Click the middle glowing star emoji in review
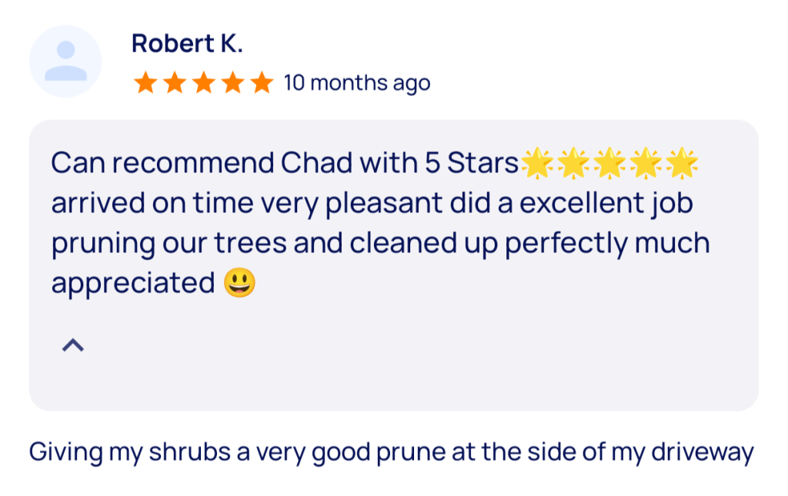 coord(609,163)
